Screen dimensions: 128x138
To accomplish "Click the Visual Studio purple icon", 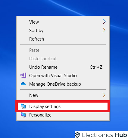I will (x=23, y=75).
